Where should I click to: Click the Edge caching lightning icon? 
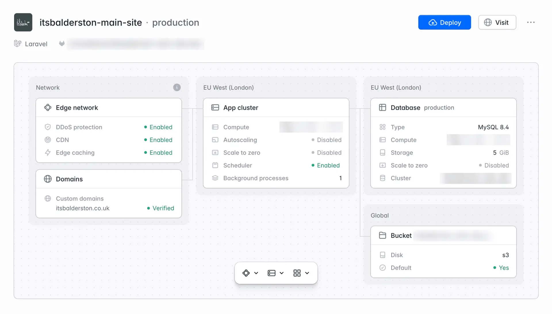[x=48, y=152]
